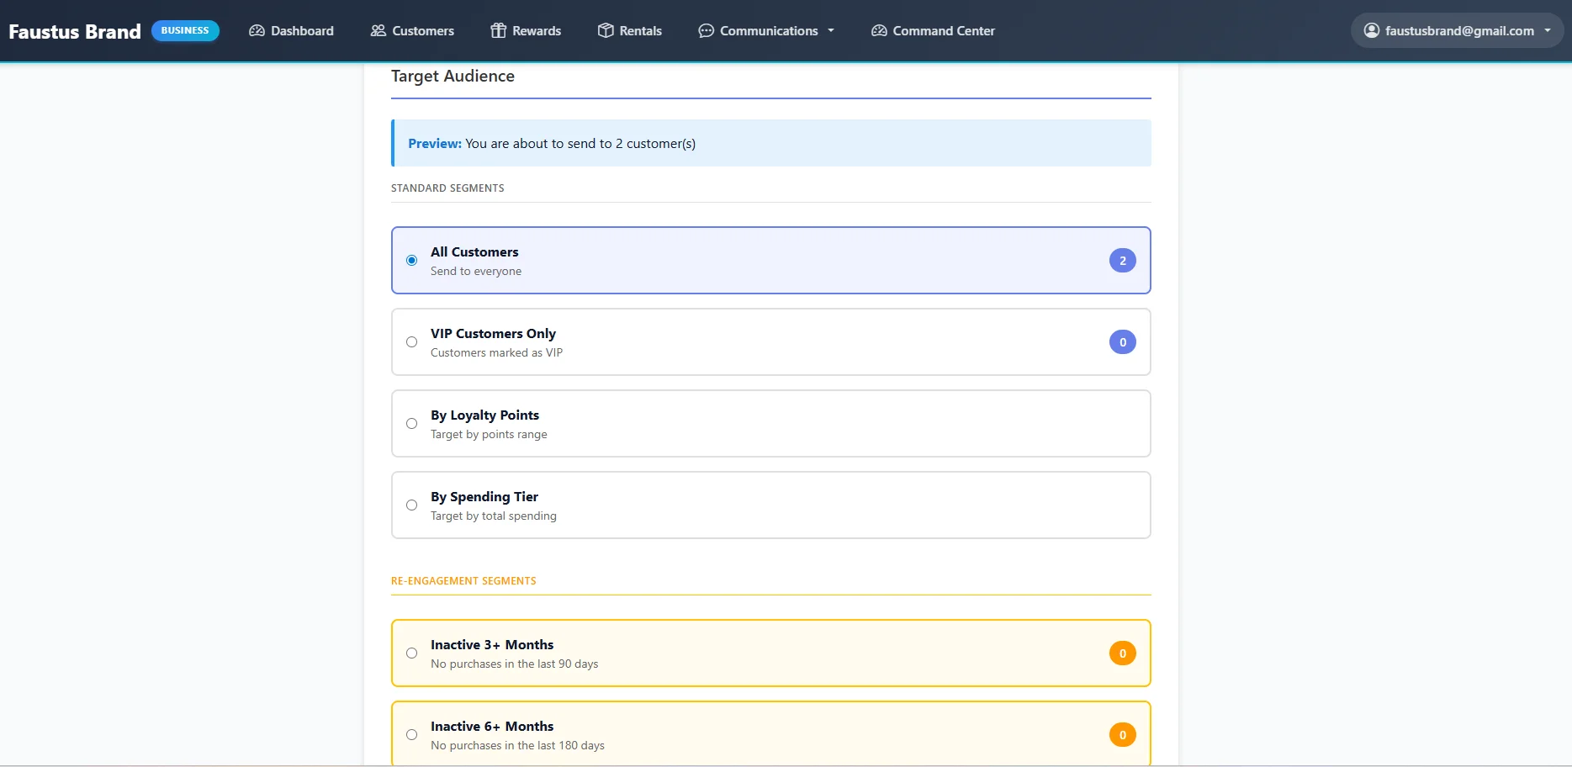The width and height of the screenshot is (1572, 767).
Task: Expand the Communications dropdown arrow
Action: coord(831,31)
